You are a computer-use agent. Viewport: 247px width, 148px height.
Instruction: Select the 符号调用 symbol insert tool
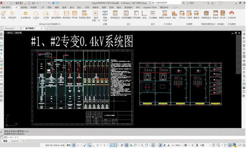coord(137,15)
